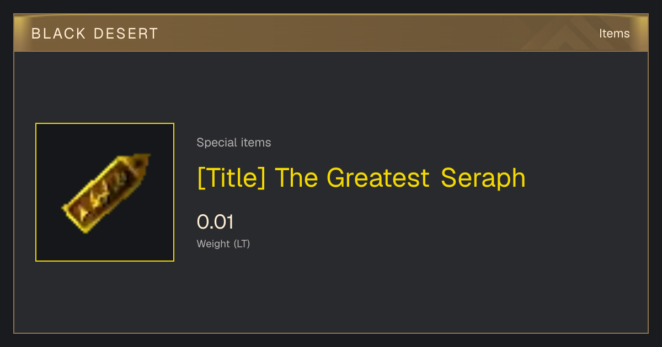The height and width of the screenshot is (347, 662).
Task: Select the word Seraph in the title
Action: pyautogui.click(x=483, y=177)
